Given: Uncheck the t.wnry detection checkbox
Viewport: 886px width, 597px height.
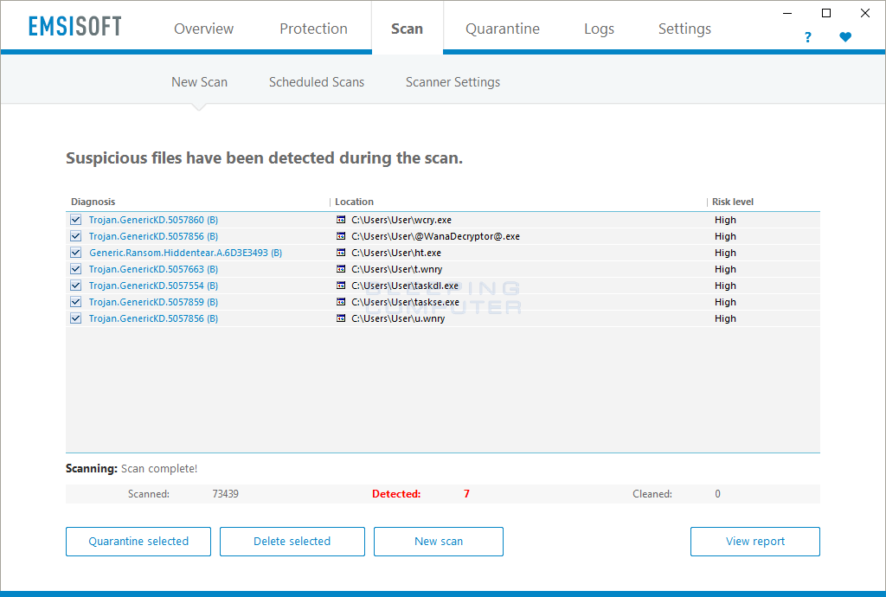Looking at the screenshot, I should point(76,269).
